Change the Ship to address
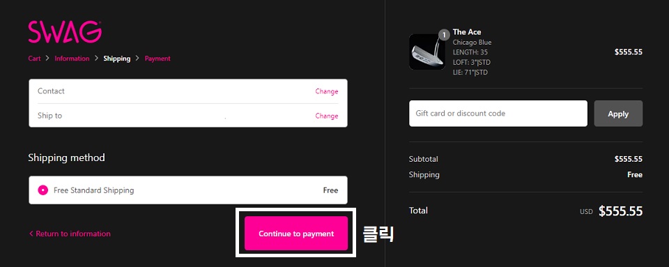Viewport: 669px width, 267px height. (326, 116)
